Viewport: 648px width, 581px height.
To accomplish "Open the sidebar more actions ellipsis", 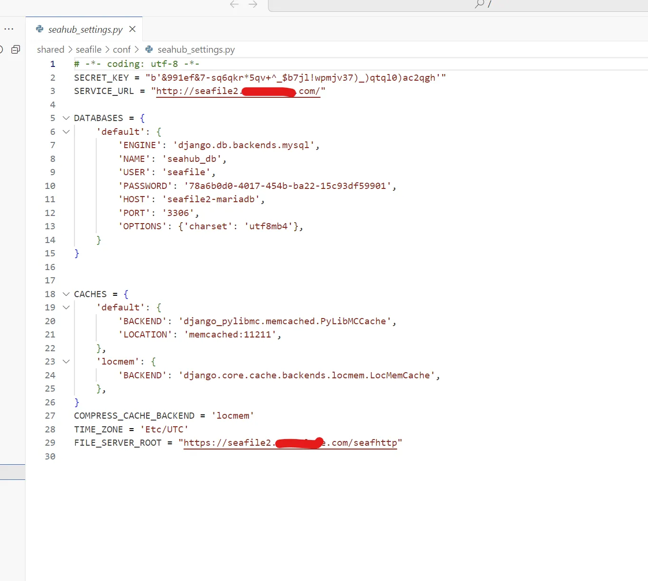I will (9, 29).
